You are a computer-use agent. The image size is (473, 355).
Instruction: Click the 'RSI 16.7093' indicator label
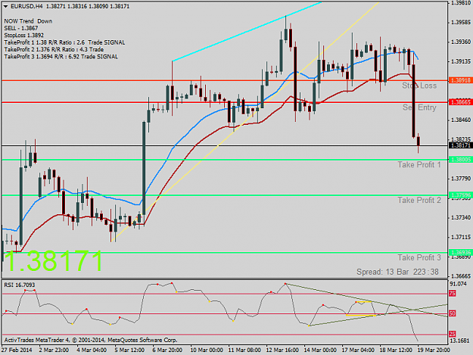20,285
